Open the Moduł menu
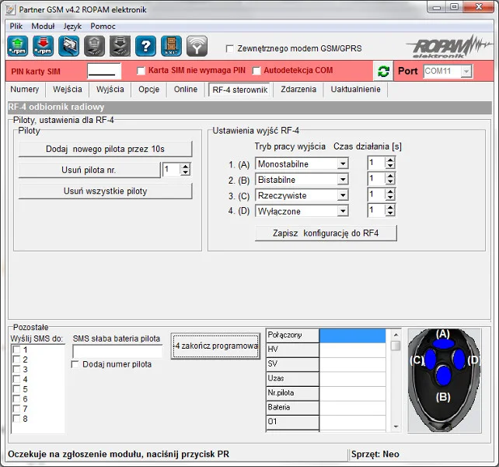 point(43,26)
